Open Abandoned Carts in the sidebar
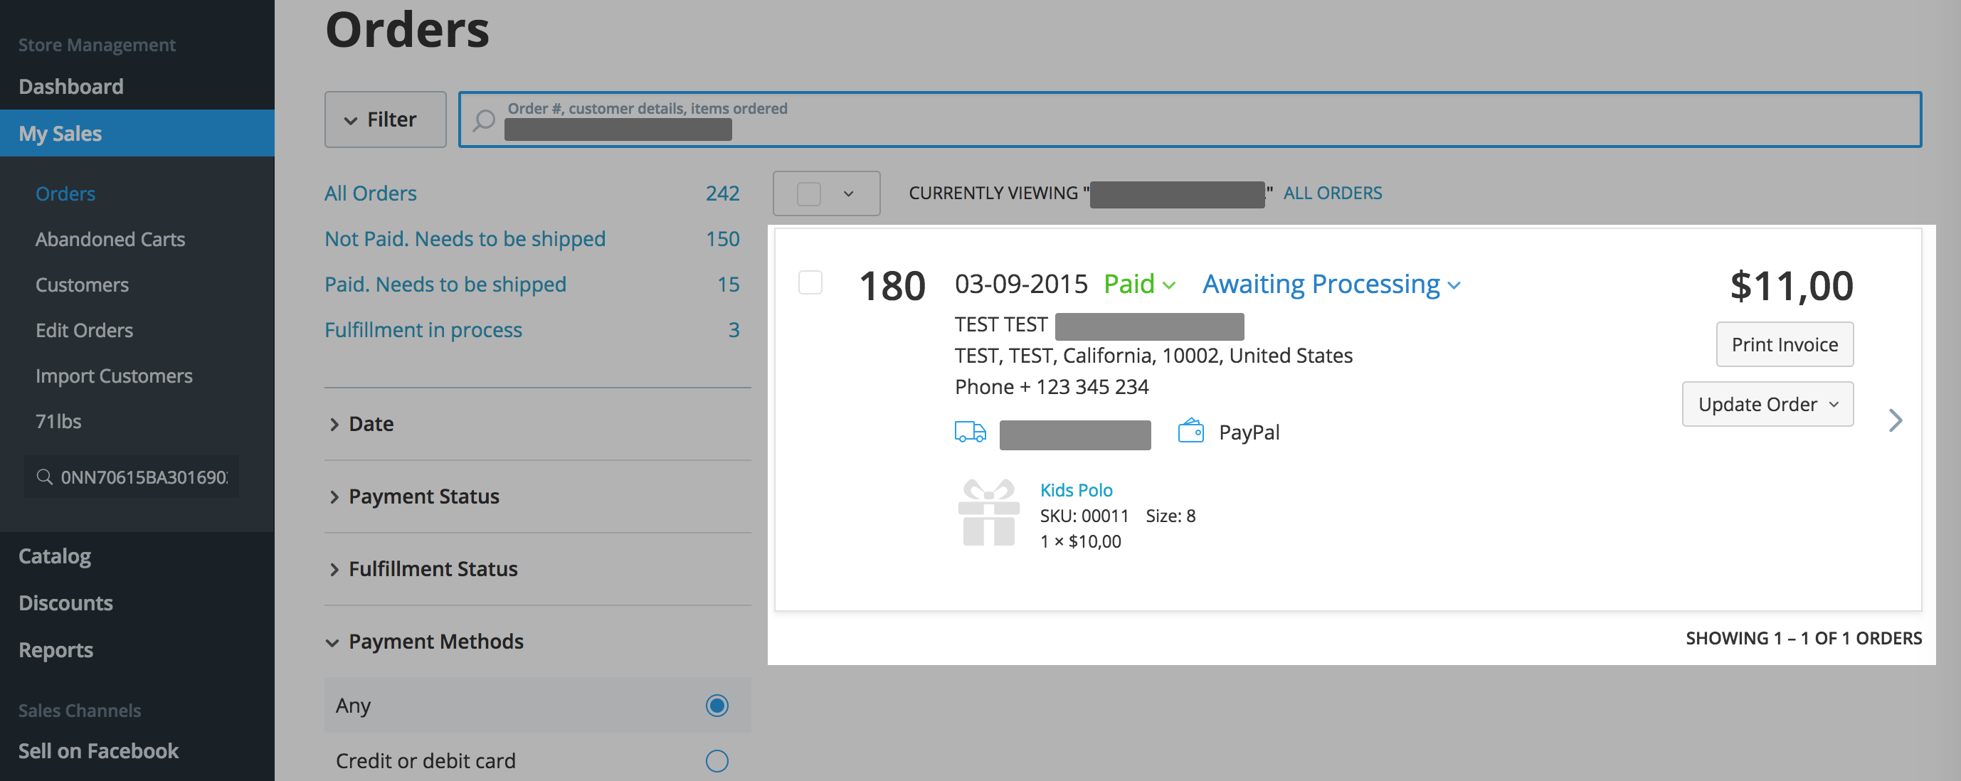The width and height of the screenshot is (1961, 781). (x=110, y=240)
